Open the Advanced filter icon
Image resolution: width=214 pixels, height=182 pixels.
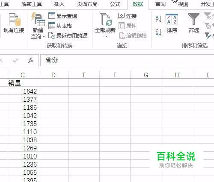pyautogui.click(x=208, y=35)
